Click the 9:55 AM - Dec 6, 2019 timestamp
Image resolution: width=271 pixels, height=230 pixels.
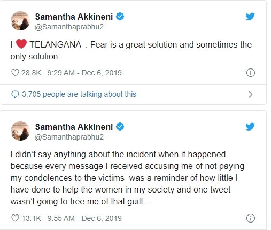(x=84, y=218)
